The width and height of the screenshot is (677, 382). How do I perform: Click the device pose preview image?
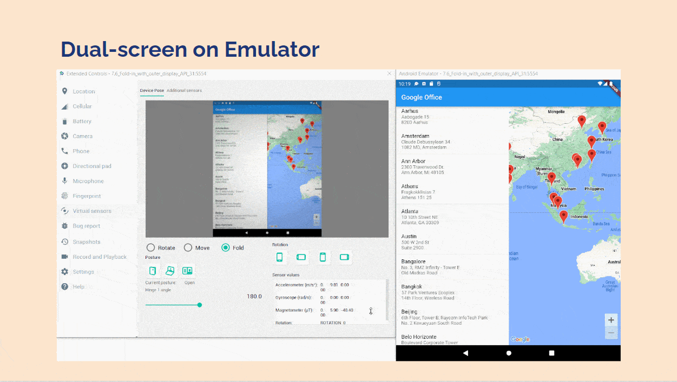(267, 169)
